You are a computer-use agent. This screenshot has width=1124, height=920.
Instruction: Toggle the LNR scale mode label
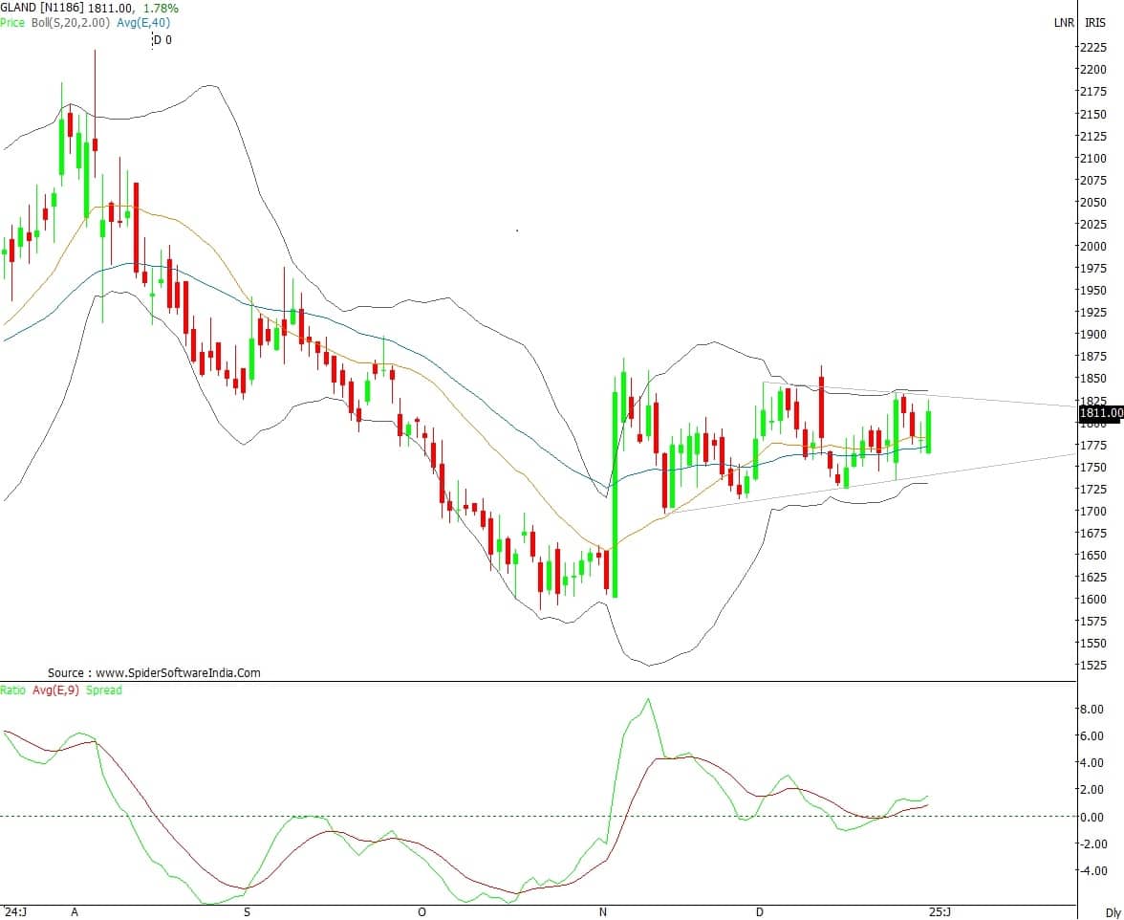click(1064, 22)
